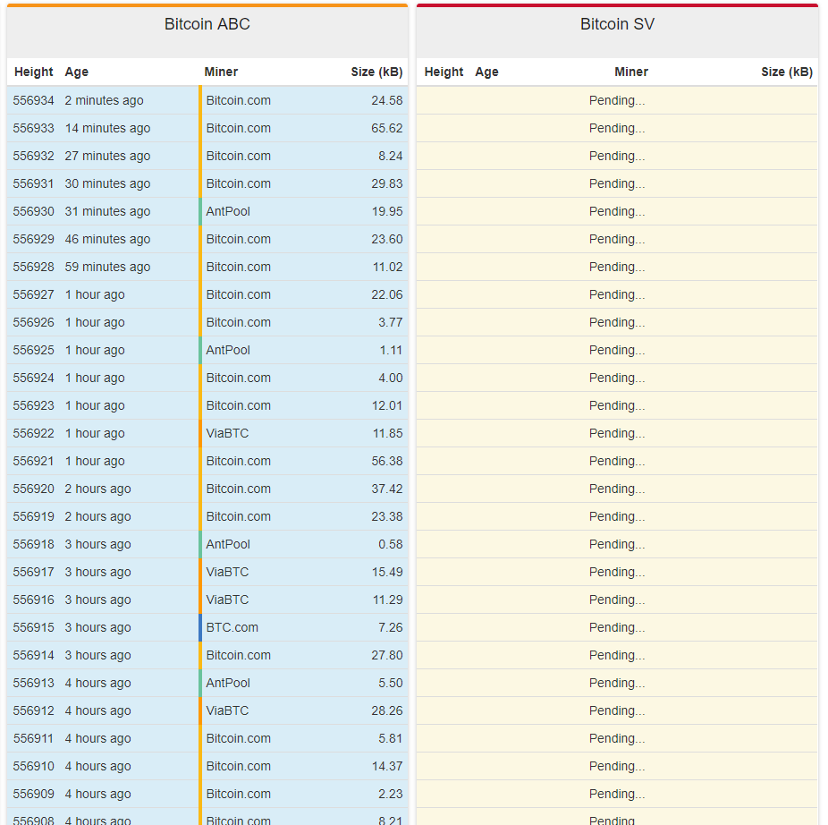Click Bitcoin.com miner in block 556933 row
The image size is (828, 825).
tap(238, 128)
